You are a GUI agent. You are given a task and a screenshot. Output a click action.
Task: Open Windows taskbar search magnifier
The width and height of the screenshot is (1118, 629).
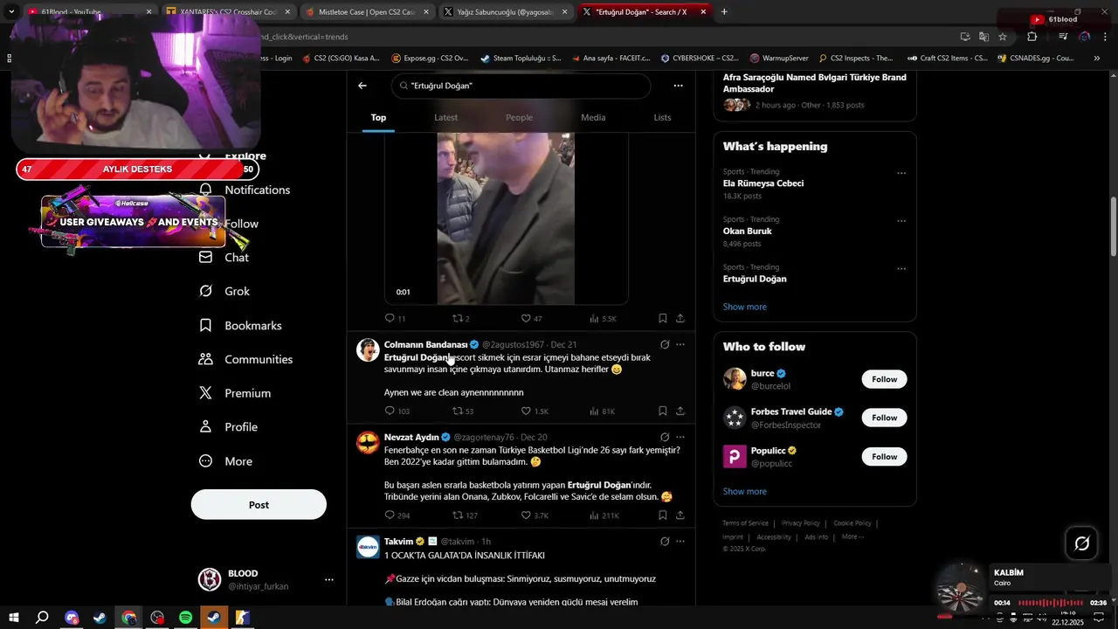tap(42, 618)
